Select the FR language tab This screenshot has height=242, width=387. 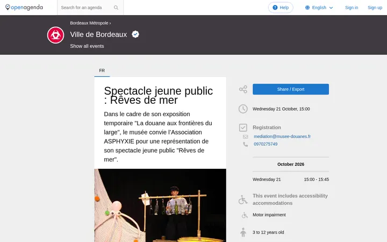tap(102, 70)
